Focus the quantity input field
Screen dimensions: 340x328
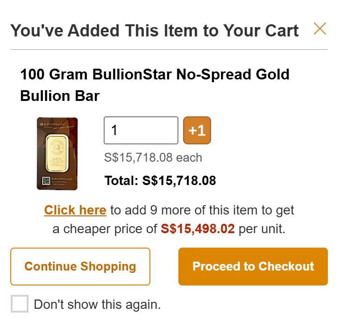[141, 130]
